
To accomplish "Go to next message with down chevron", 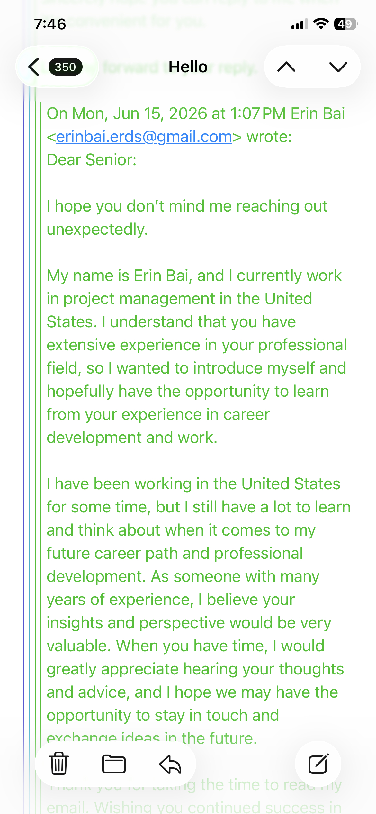I will [x=338, y=67].
